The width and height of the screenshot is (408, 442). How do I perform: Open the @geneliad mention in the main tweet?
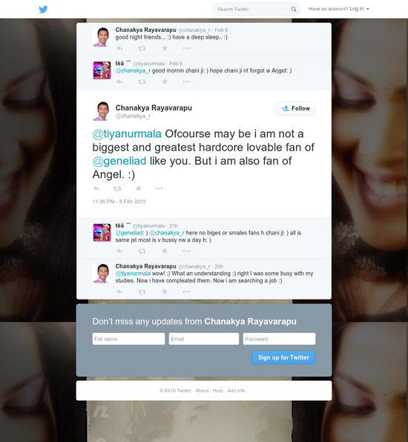(x=119, y=161)
